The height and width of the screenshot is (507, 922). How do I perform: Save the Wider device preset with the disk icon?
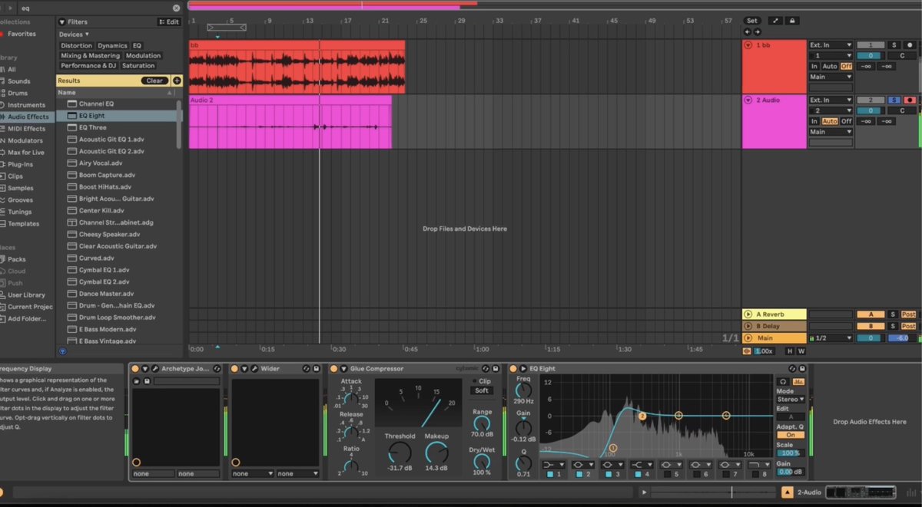(316, 369)
